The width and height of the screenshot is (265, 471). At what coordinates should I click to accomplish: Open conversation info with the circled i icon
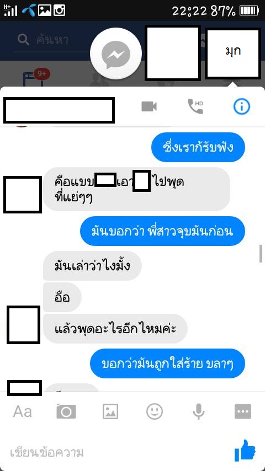point(242,106)
